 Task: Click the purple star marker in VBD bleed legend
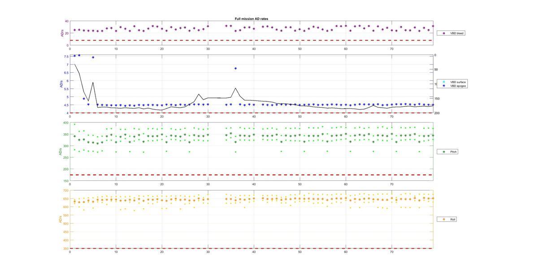pyautogui.click(x=444, y=33)
